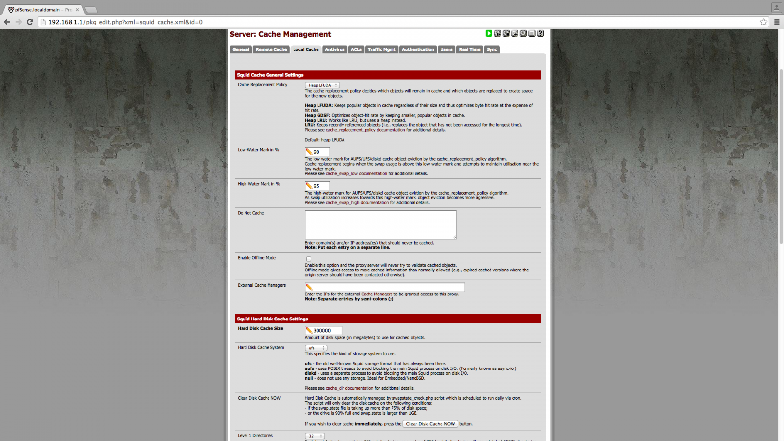Go back with browser back arrow
Image resolution: width=784 pixels, height=441 pixels.
[x=7, y=22]
